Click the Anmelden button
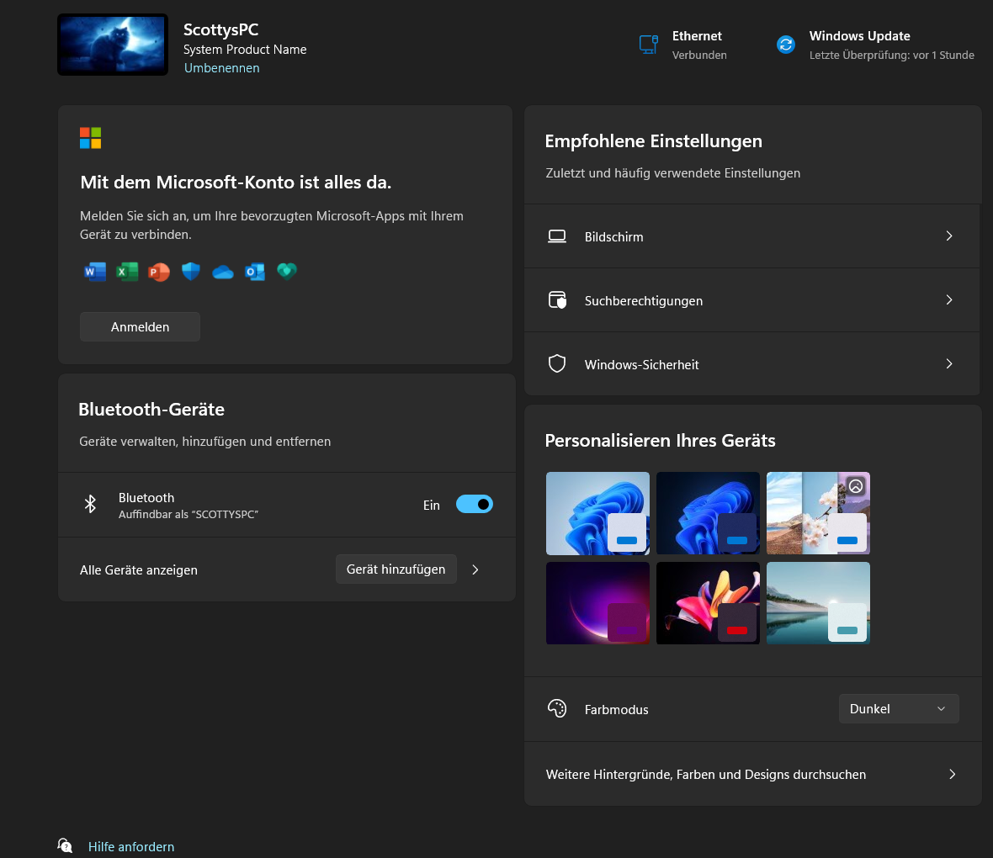The height and width of the screenshot is (858, 993). pos(140,326)
